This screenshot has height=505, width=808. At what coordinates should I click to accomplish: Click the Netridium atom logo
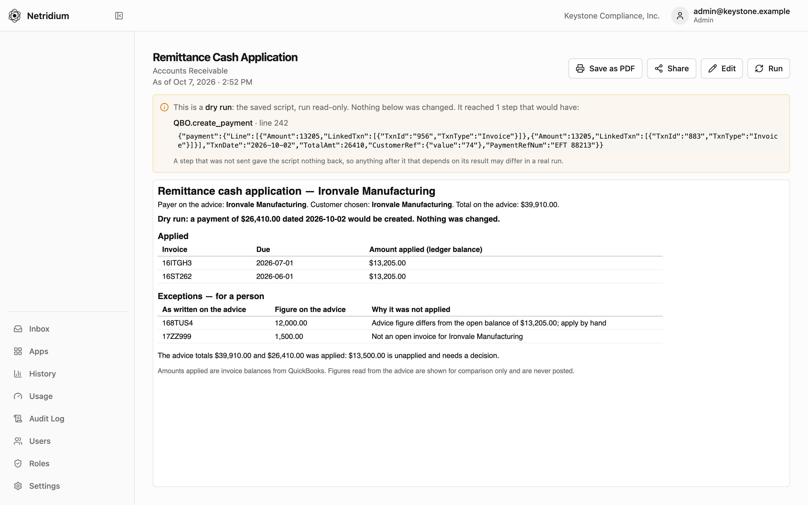coord(15,16)
